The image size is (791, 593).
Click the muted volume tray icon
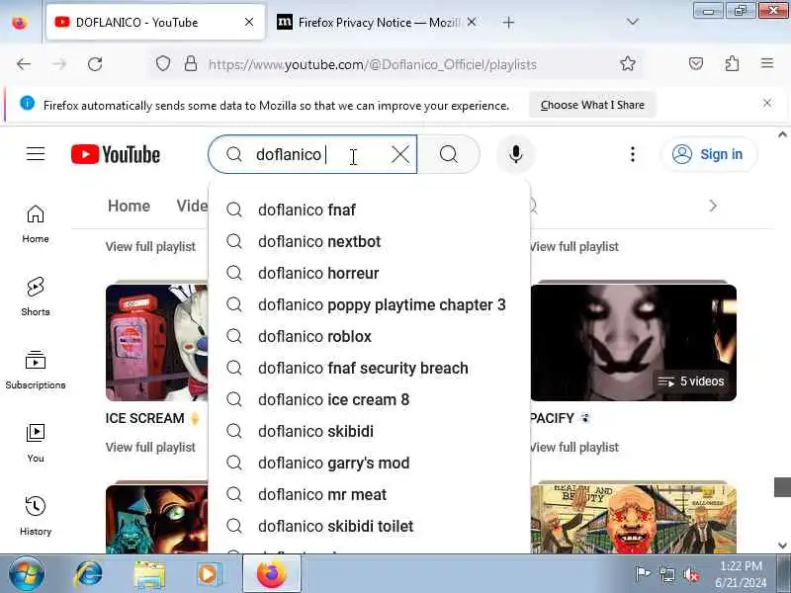(x=690, y=574)
